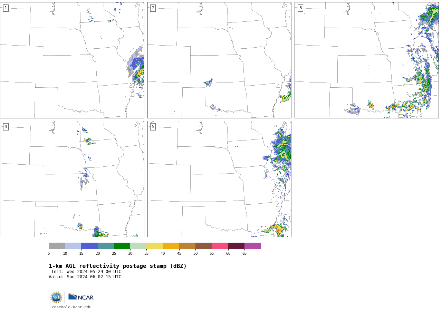Open ensemble member 1 reflectivity map
Image resolution: width=442 pixels, height=311 pixels.
tap(72, 60)
